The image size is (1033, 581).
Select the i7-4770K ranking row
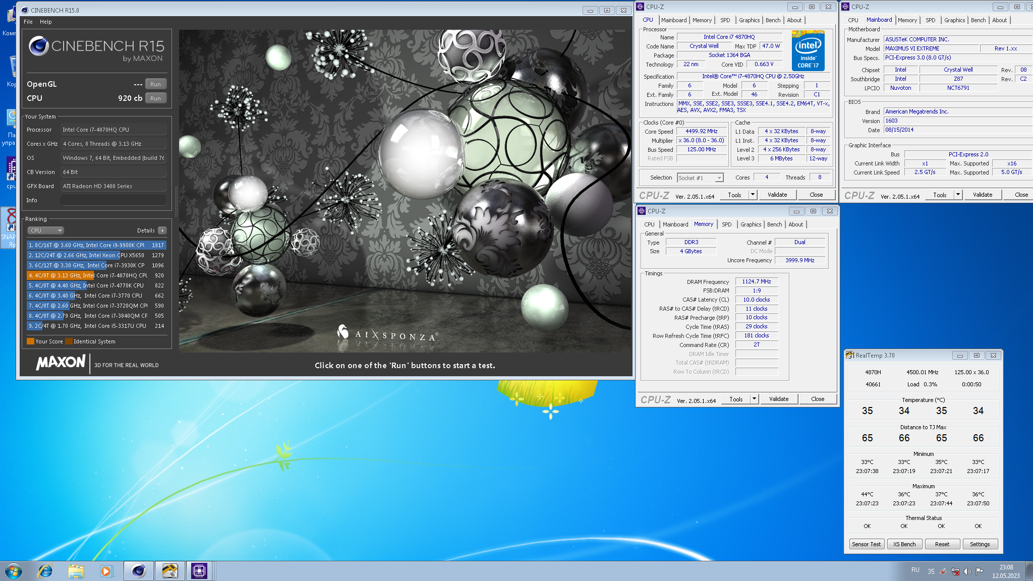pos(96,285)
